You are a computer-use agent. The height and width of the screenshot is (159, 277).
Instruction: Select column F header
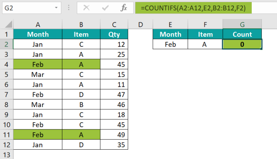click(x=205, y=25)
